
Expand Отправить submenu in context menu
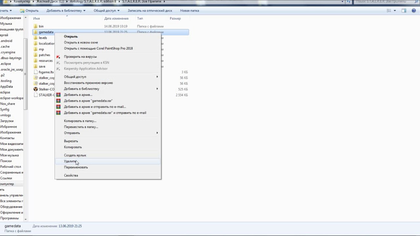point(157,133)
